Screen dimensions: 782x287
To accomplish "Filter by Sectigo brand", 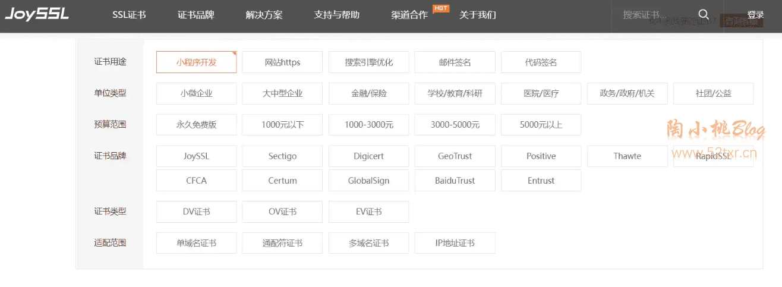I will pos(282,156).
